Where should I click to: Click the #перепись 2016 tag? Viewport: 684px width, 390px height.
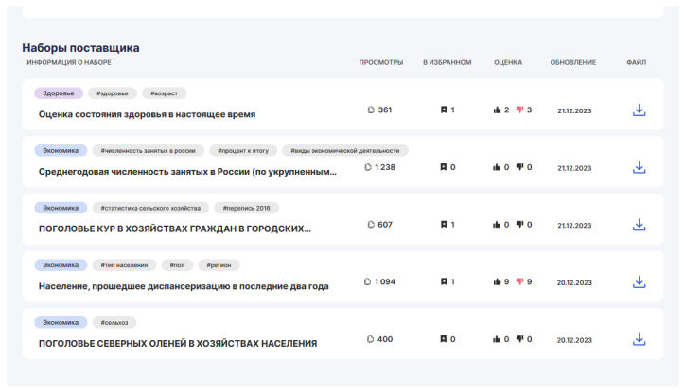point(246,208)
